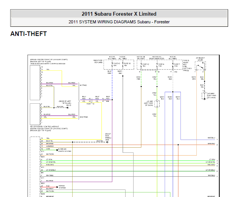Click the MAIN FUSE BOX (M/B) label
The image size is (230, 197).
click(x=98, y=62)
